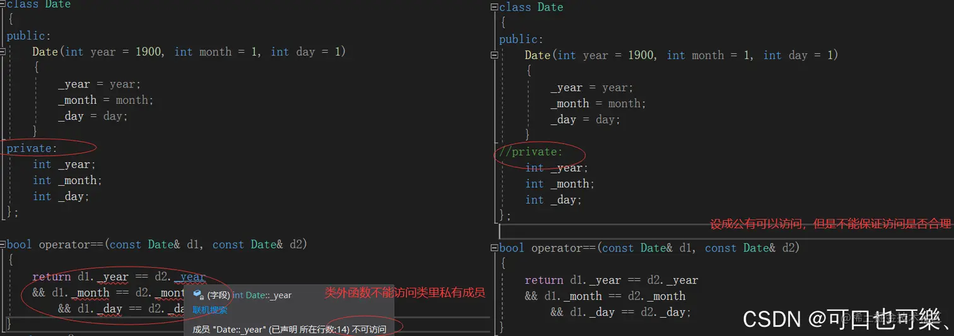Click the Date constructor signature in the left pane

[x=189, y=52]
